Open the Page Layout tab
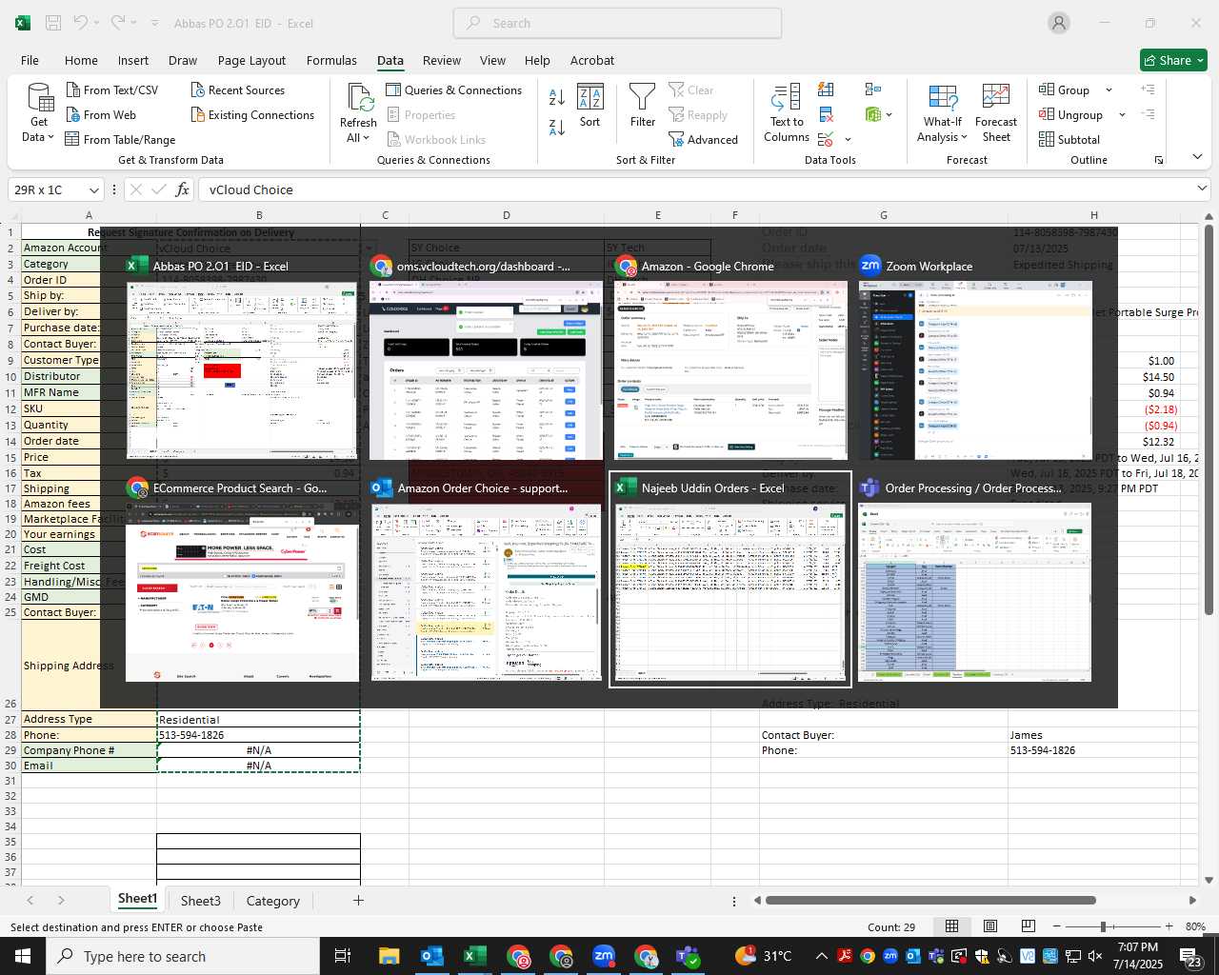 click(x=251, y=60)
